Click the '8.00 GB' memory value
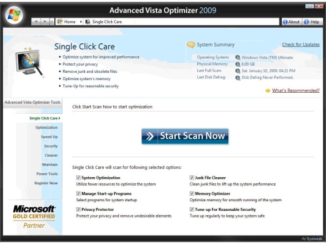326x244 pixels. point(248,64)
